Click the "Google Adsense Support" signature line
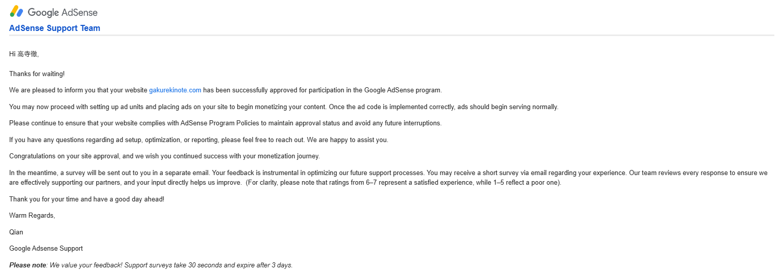Screen dimensions: 783x274 (46, 249)
